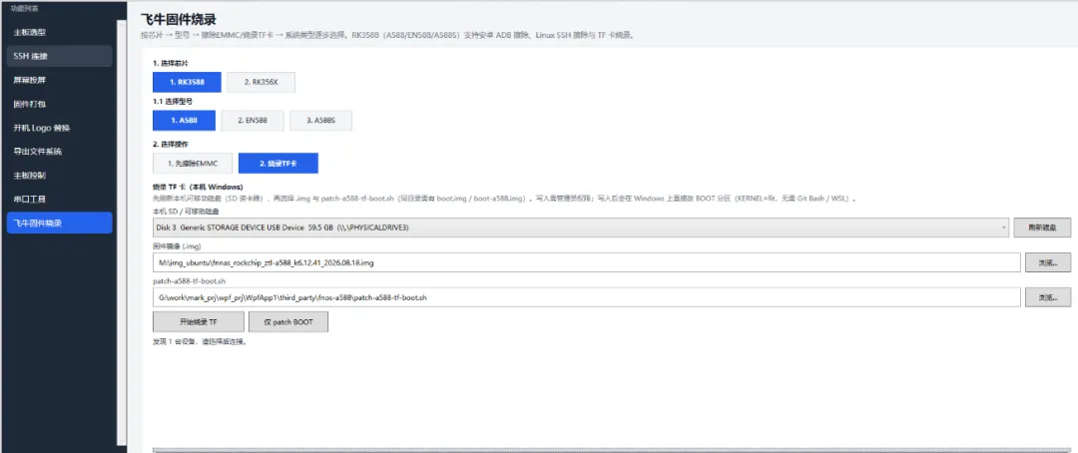Click the sidebar vertical scrollbar
Screen dimensions: 1078x453
click(123, 231)
